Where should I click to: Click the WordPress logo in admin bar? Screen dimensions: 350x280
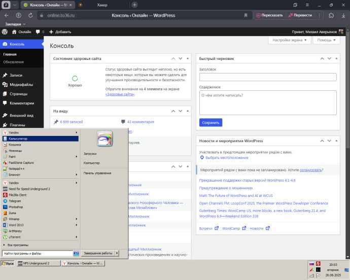[5, 32]
